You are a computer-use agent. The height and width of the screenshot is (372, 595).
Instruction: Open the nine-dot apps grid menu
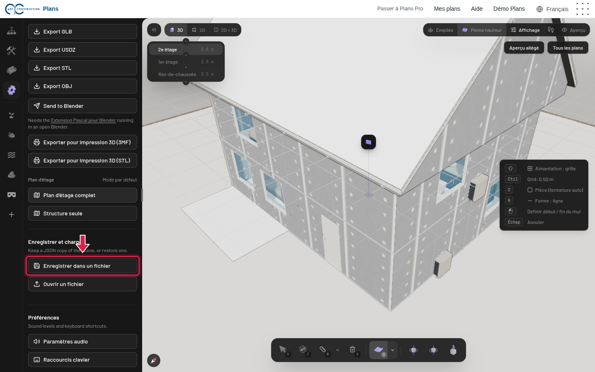[x=583, y=9]
